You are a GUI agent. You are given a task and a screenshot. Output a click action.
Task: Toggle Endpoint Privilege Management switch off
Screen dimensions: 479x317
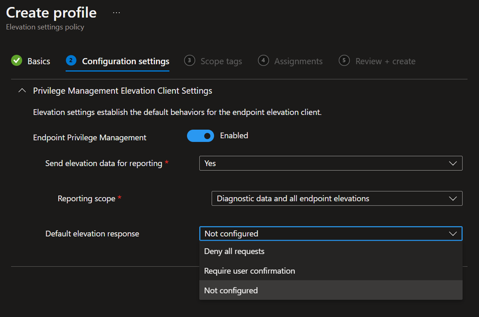(x=200, y=136)
